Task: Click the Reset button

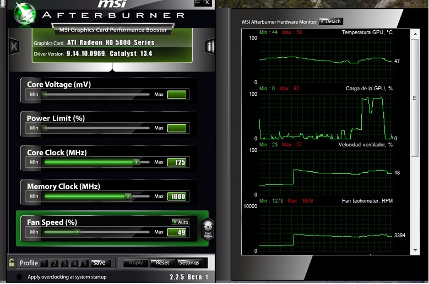Action: tap(162, 263)
